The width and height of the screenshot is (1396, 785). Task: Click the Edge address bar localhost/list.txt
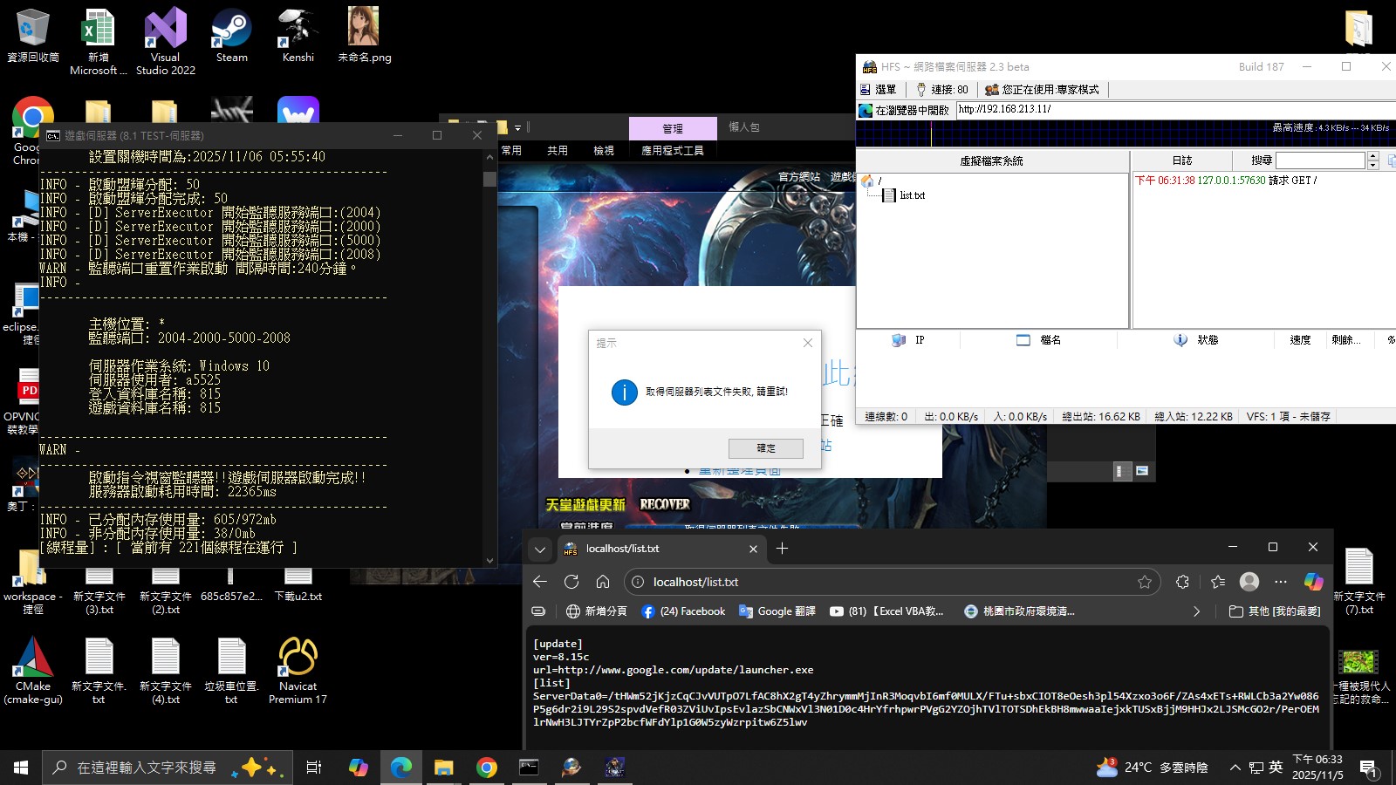[x=890, y=582]
